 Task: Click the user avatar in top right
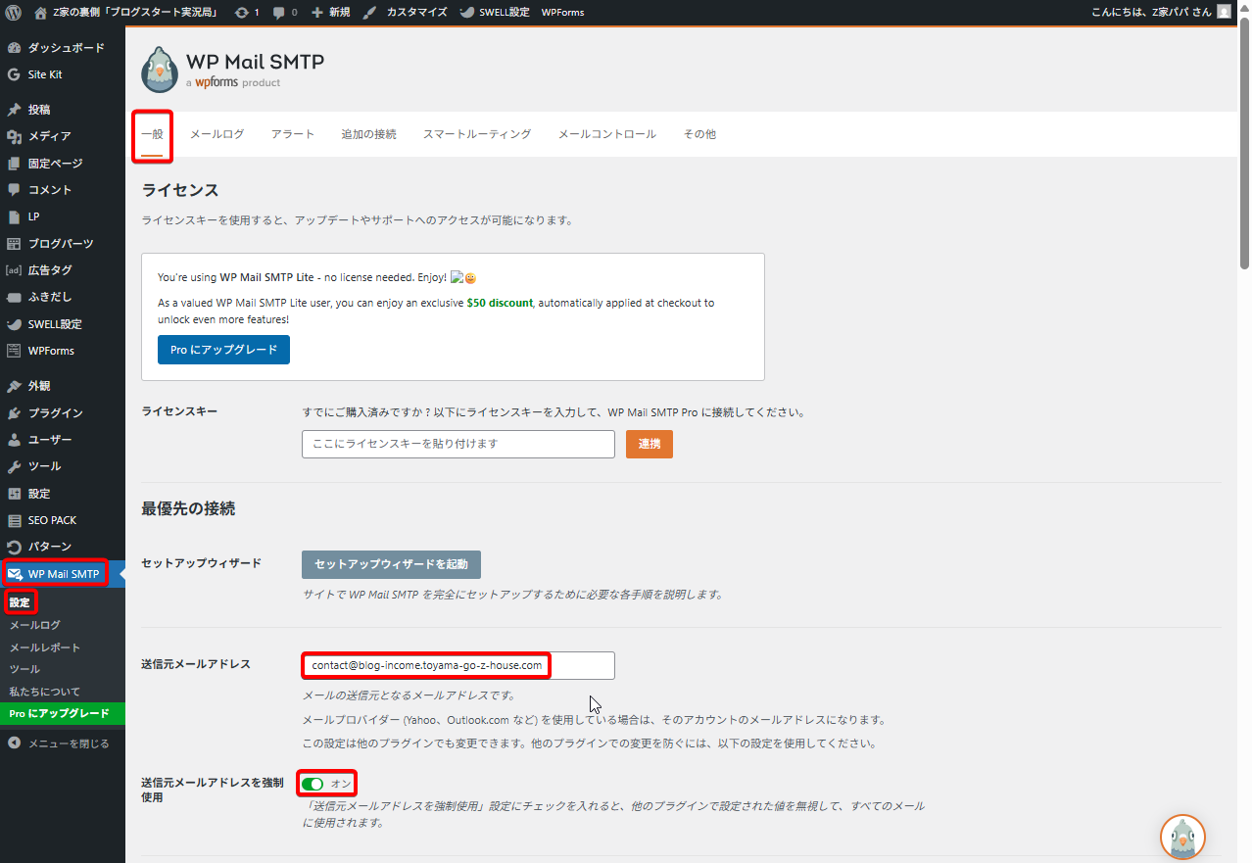tap(1224, 12)
